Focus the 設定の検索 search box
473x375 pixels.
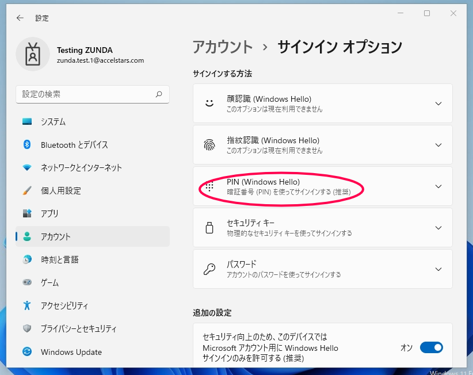93,94
